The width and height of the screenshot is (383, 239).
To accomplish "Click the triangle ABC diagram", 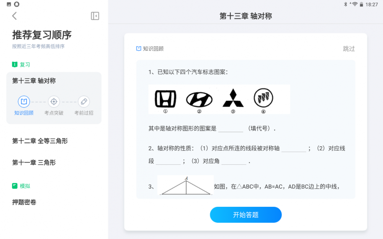I will pos(186,185).
